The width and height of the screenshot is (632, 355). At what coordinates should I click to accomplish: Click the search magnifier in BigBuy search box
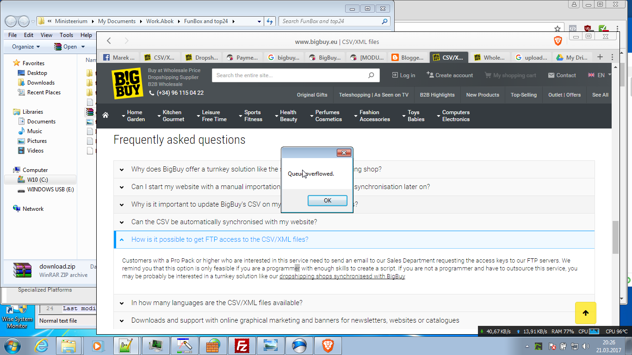pyautogui.click(x=371, y=75)
